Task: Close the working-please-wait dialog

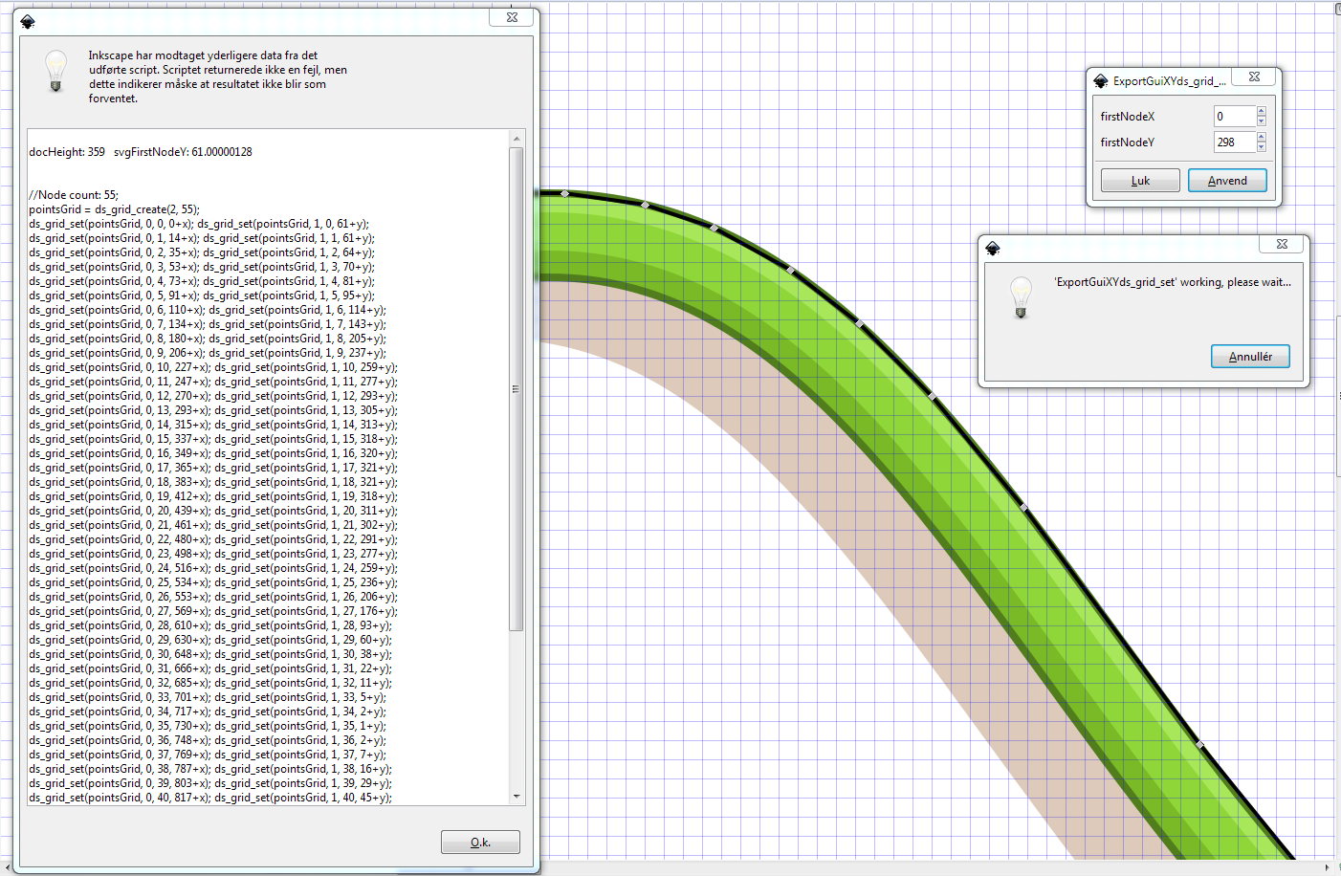Action: pos(1282,244)
